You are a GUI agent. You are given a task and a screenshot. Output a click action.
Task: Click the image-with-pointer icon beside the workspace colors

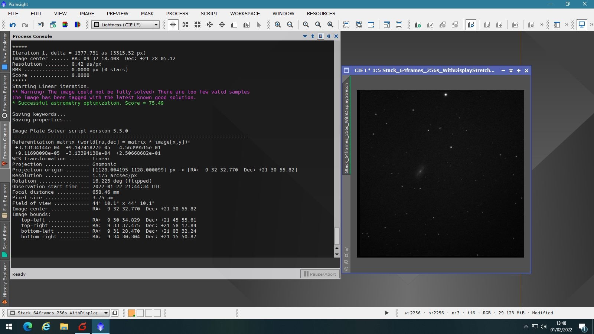pos(115,313)
